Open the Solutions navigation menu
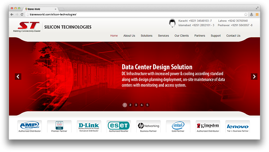Screen dimensions: 269x152 click(x=146, y=36)
